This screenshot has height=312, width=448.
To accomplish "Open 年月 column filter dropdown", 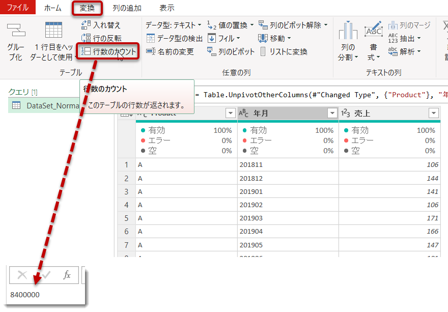I will pyautogui.click(x=332, y=114).
